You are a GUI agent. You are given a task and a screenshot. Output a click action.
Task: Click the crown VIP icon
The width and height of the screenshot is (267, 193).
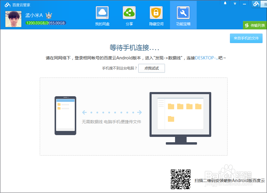click(x=49, y=15)
